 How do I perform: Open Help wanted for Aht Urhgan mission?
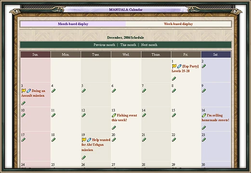(x=96, y=145)
